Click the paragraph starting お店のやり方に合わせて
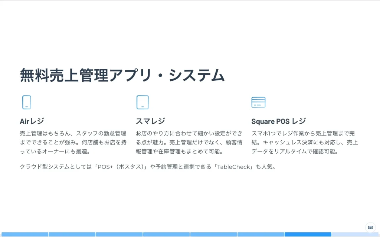The width and height of the screenshot is (380, 237). click(x=189, y=143)
